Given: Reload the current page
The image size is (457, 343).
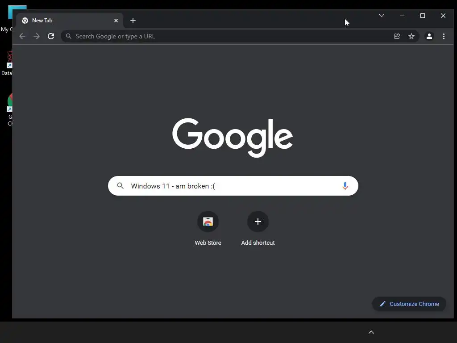Looking at the screenshot, I should [51, 36].
